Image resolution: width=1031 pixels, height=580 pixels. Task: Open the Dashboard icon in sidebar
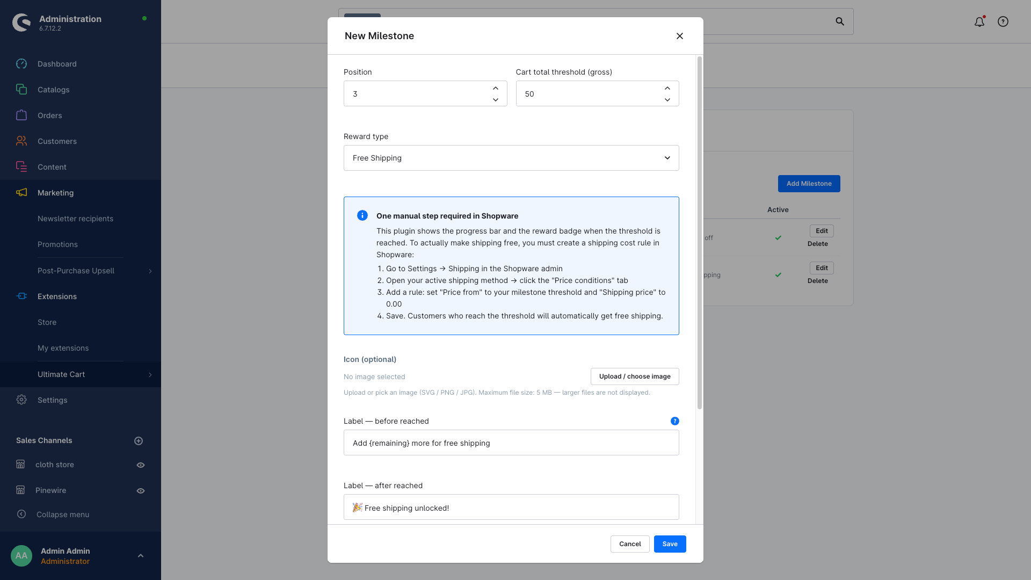pyautogui.click(x=21, y=64)
